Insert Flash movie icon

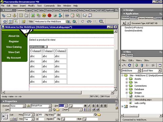pyautogui.click(x=50, y=16)
